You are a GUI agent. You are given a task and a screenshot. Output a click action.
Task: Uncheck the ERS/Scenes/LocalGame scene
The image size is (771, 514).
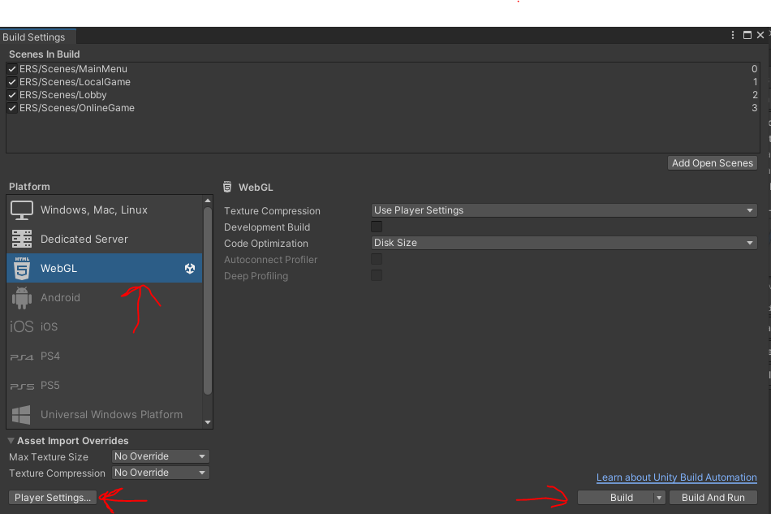point(12,82)
